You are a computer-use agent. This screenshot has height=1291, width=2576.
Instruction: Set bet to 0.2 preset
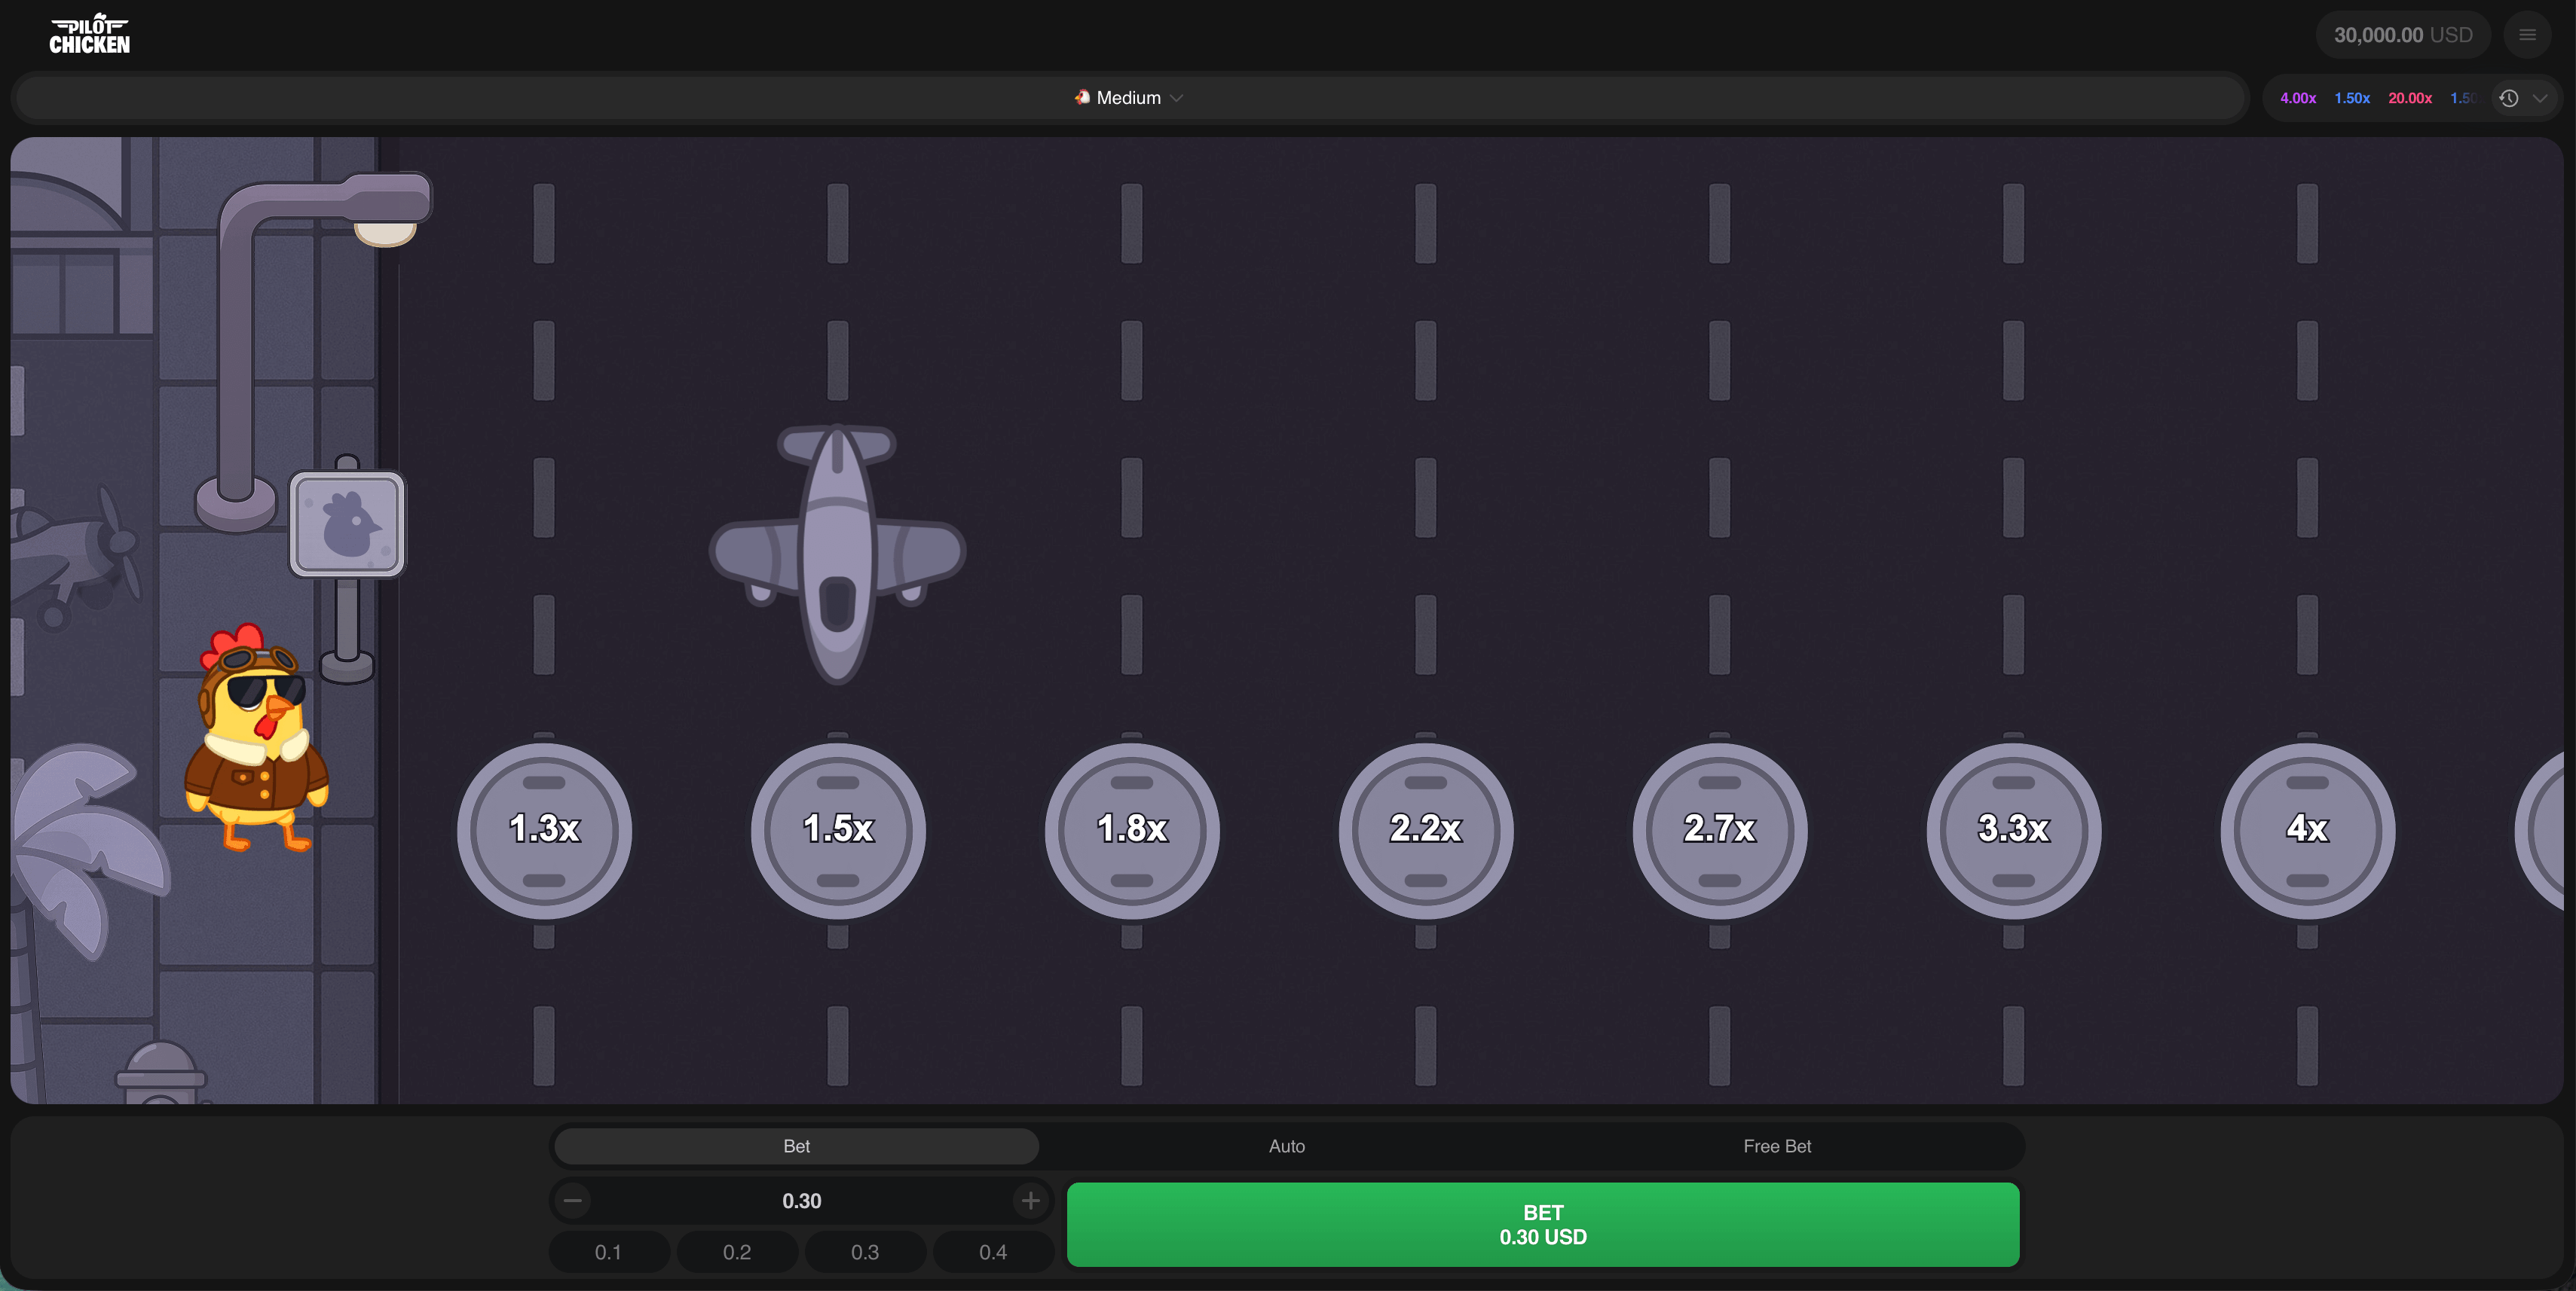[x=737, y=1252]
